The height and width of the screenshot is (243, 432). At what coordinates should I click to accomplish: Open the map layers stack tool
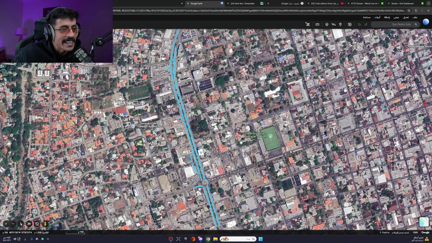327,24
